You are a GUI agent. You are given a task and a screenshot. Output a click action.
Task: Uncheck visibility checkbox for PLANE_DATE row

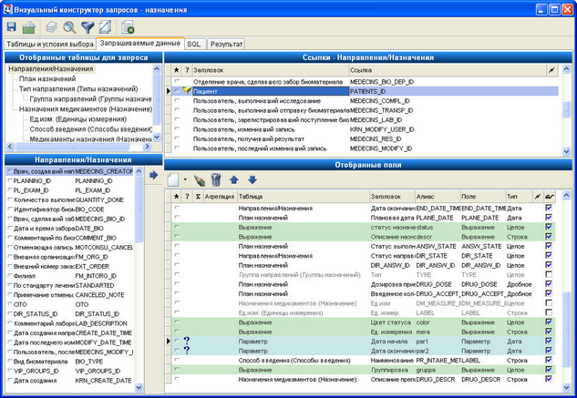[549, 218]
